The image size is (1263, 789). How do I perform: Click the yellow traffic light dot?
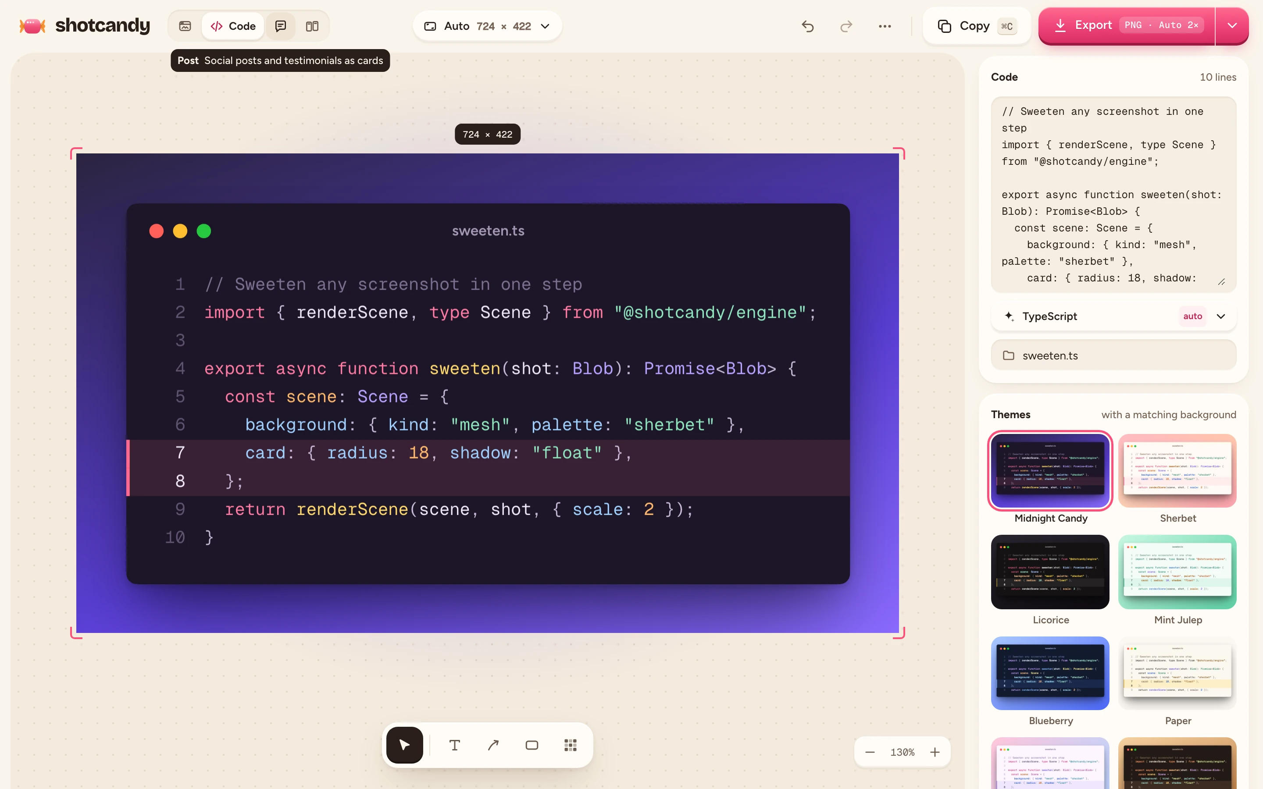tap(180, 231)
